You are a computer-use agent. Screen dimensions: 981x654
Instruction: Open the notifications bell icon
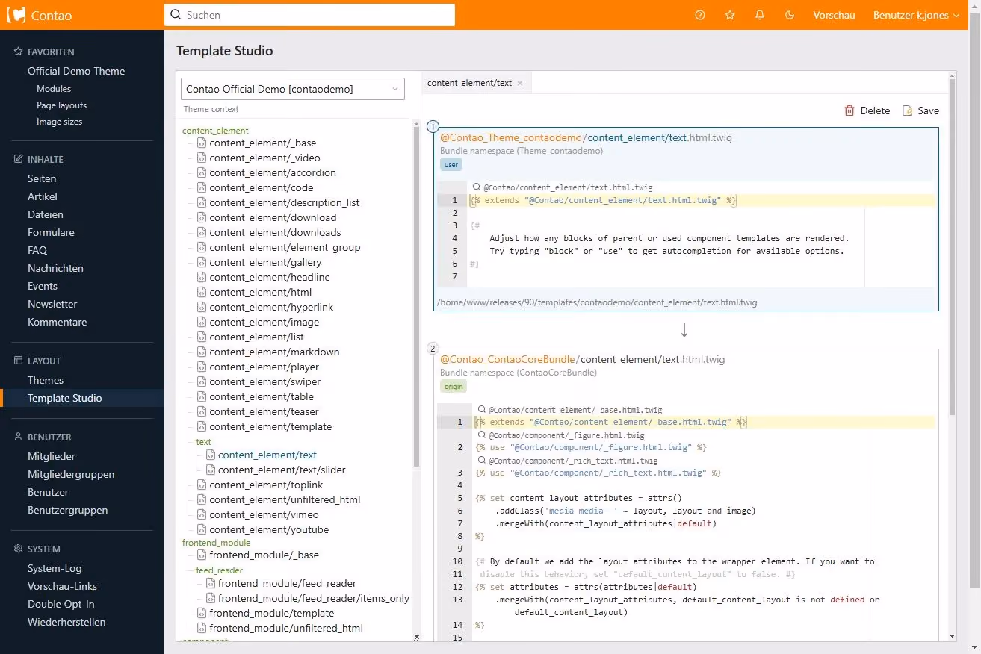(x=760, y=15)
